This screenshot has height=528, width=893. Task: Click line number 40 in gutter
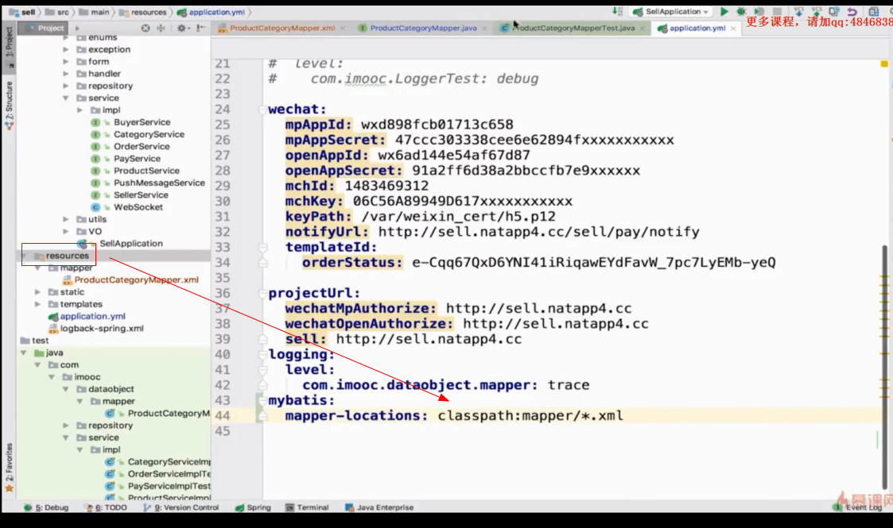point(223,354)
